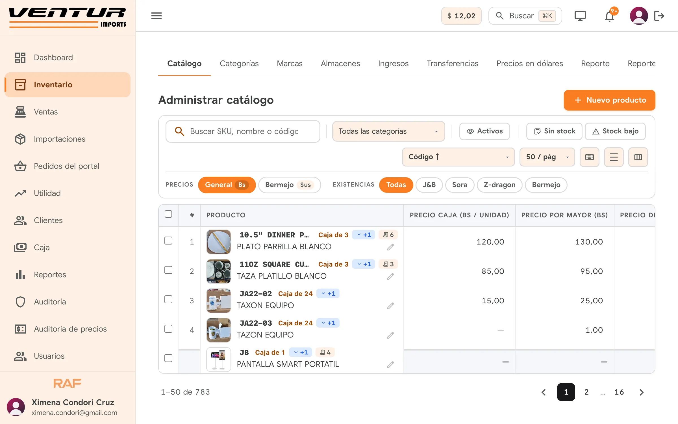Viewport: 678px width, 424px height.
Task: Switch to the Almacenes tab
Action: click(x=340, y=64)
